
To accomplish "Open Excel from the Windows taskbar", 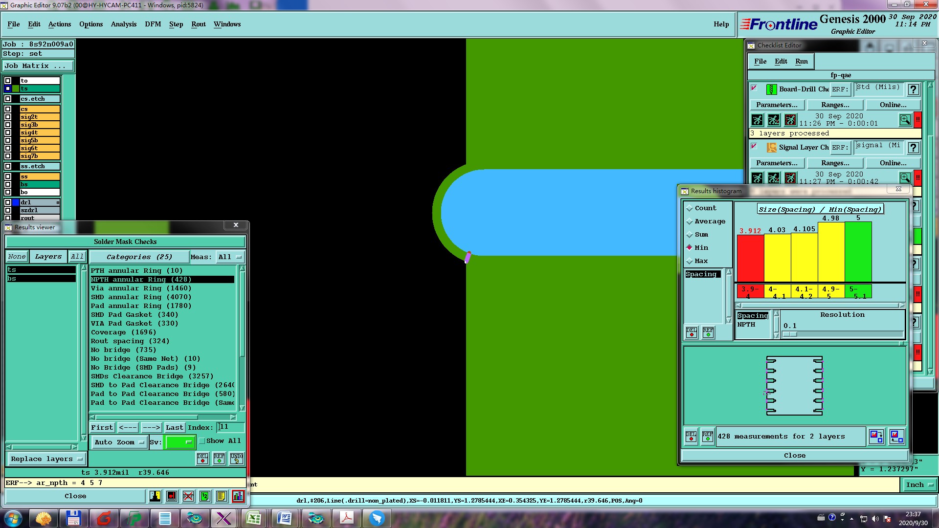I will point(254,518).
